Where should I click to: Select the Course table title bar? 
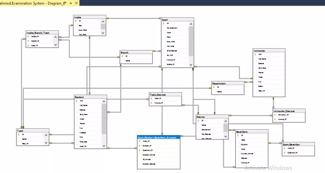tap(212, 117)
